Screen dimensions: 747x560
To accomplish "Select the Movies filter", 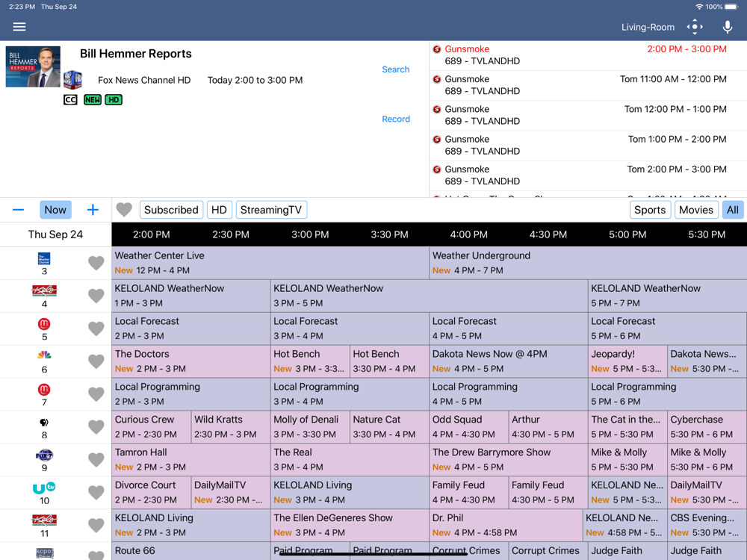I will click(696, 210).
